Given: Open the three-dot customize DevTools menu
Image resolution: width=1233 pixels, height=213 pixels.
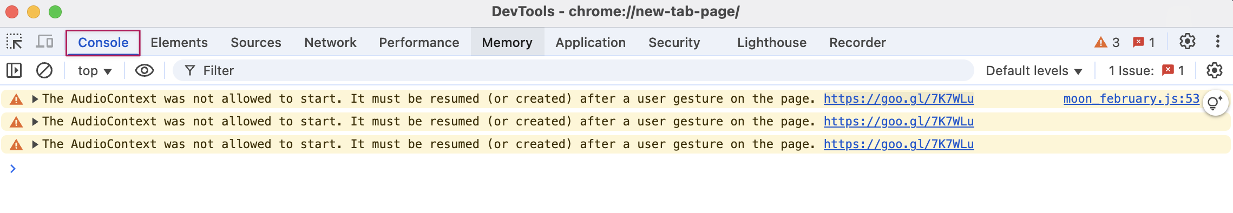Looking at the screenshot, I should pos(1217,42).
